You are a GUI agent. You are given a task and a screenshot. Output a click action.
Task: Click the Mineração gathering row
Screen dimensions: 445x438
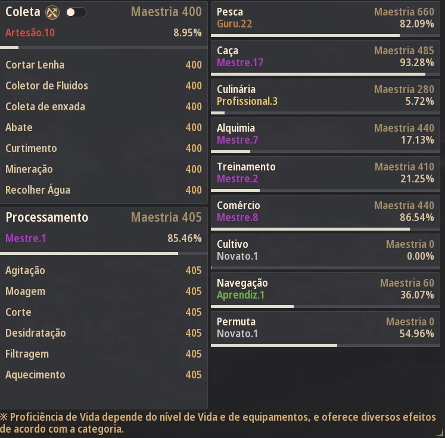104,169
